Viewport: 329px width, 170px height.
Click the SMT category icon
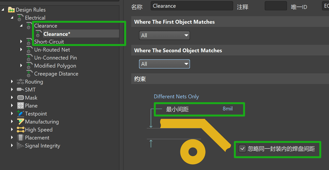pyautogui.click(x=20, y=90)
